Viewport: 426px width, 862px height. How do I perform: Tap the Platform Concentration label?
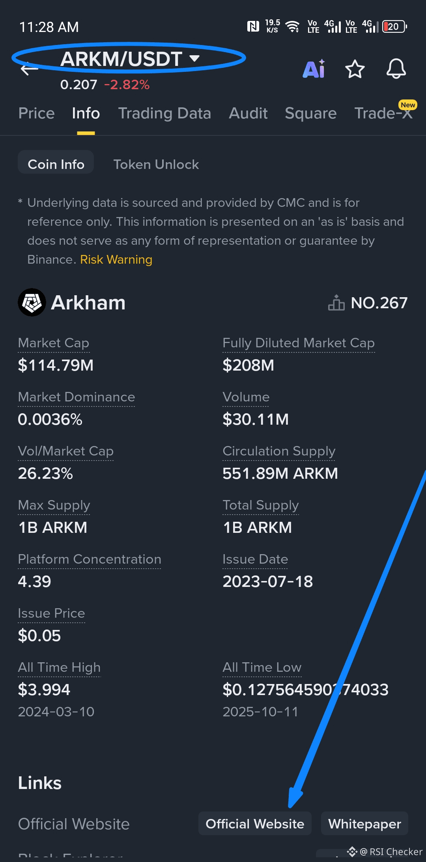click(x=90, y=559)
